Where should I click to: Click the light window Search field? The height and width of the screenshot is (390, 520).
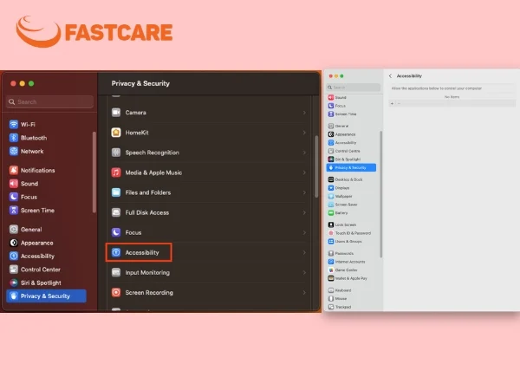pyautogui.click(x=353, y=88)
